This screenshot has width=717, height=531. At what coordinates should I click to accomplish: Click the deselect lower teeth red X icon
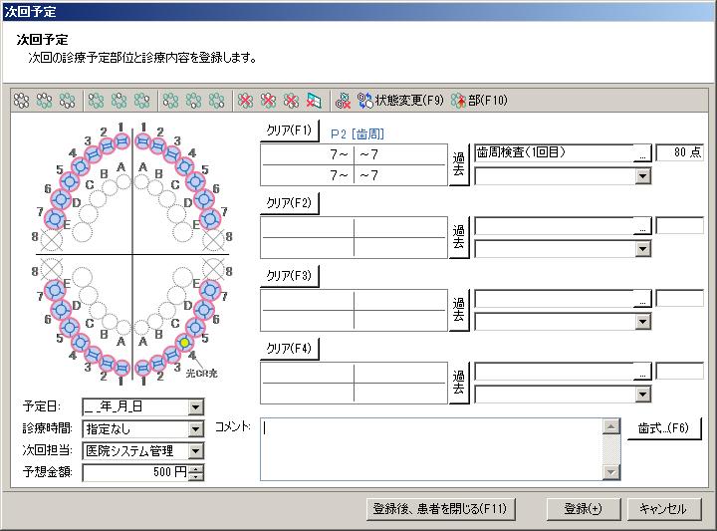click(x=291, y=101)
